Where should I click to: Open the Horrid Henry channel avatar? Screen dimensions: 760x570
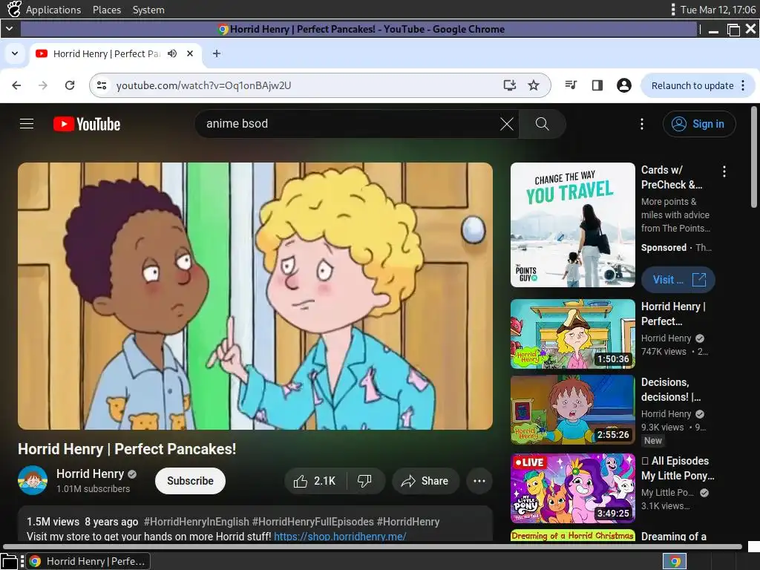pos(33,480)
